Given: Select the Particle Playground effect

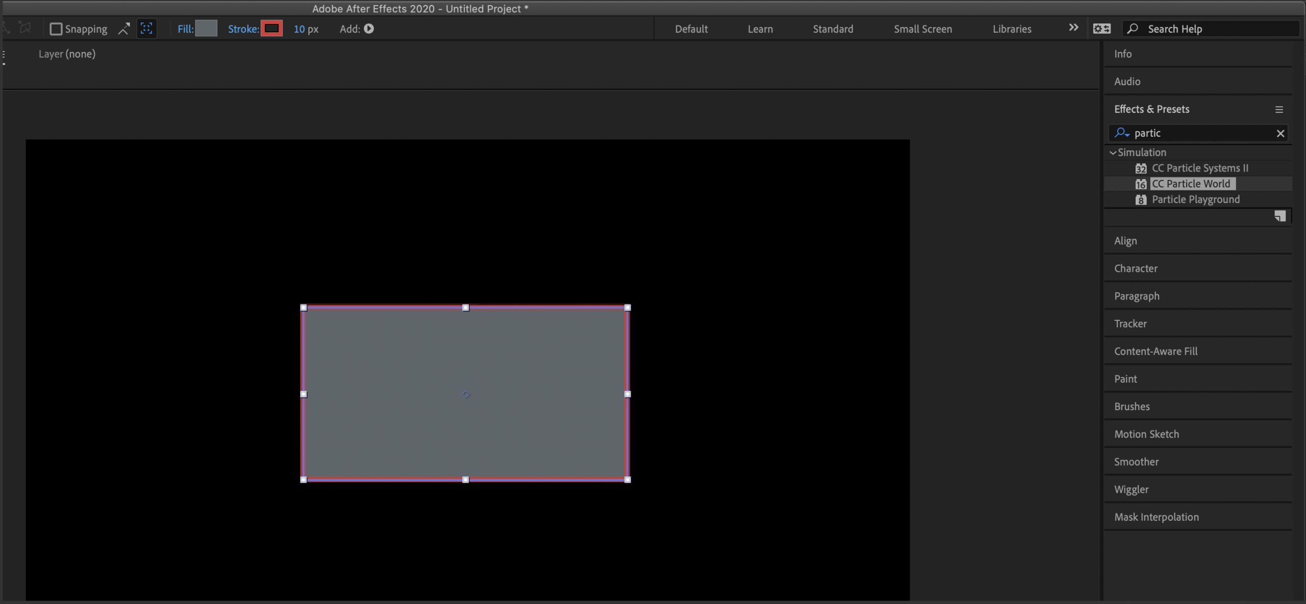Looking at the screenshot, I should [1195, 199].
